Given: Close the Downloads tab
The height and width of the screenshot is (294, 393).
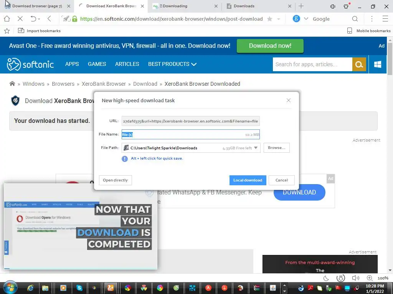Looking at the screenshot, I should (x=290, y=6).
